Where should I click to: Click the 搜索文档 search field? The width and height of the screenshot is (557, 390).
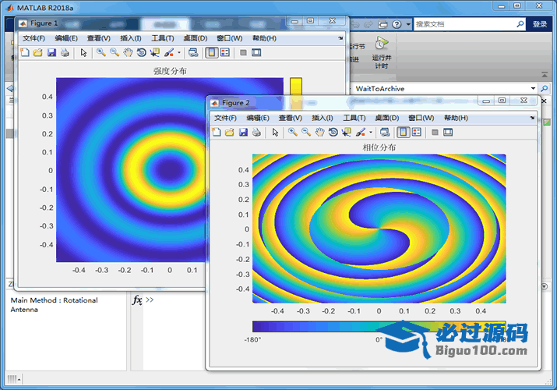tap(464, 24)
